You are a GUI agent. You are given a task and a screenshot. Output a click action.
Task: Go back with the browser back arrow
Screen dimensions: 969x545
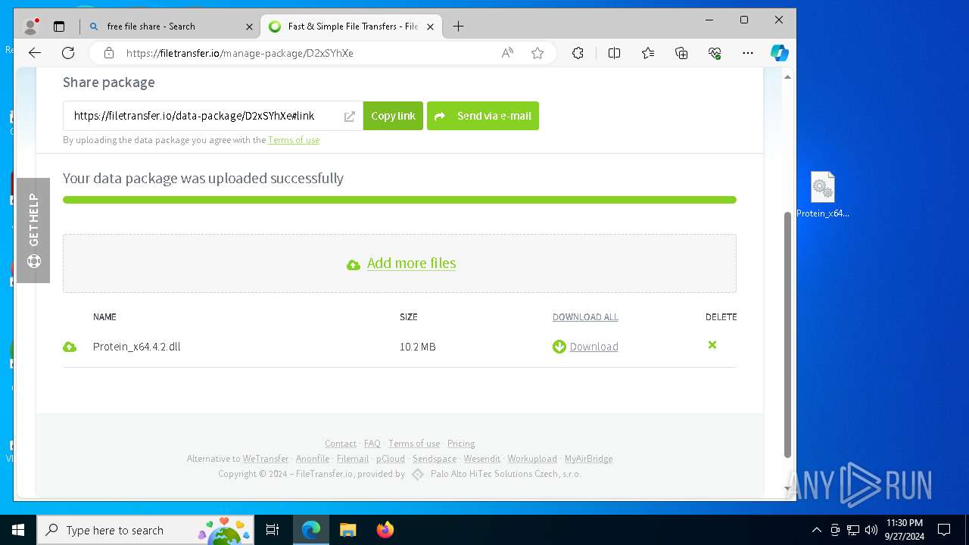coord(35,53)
